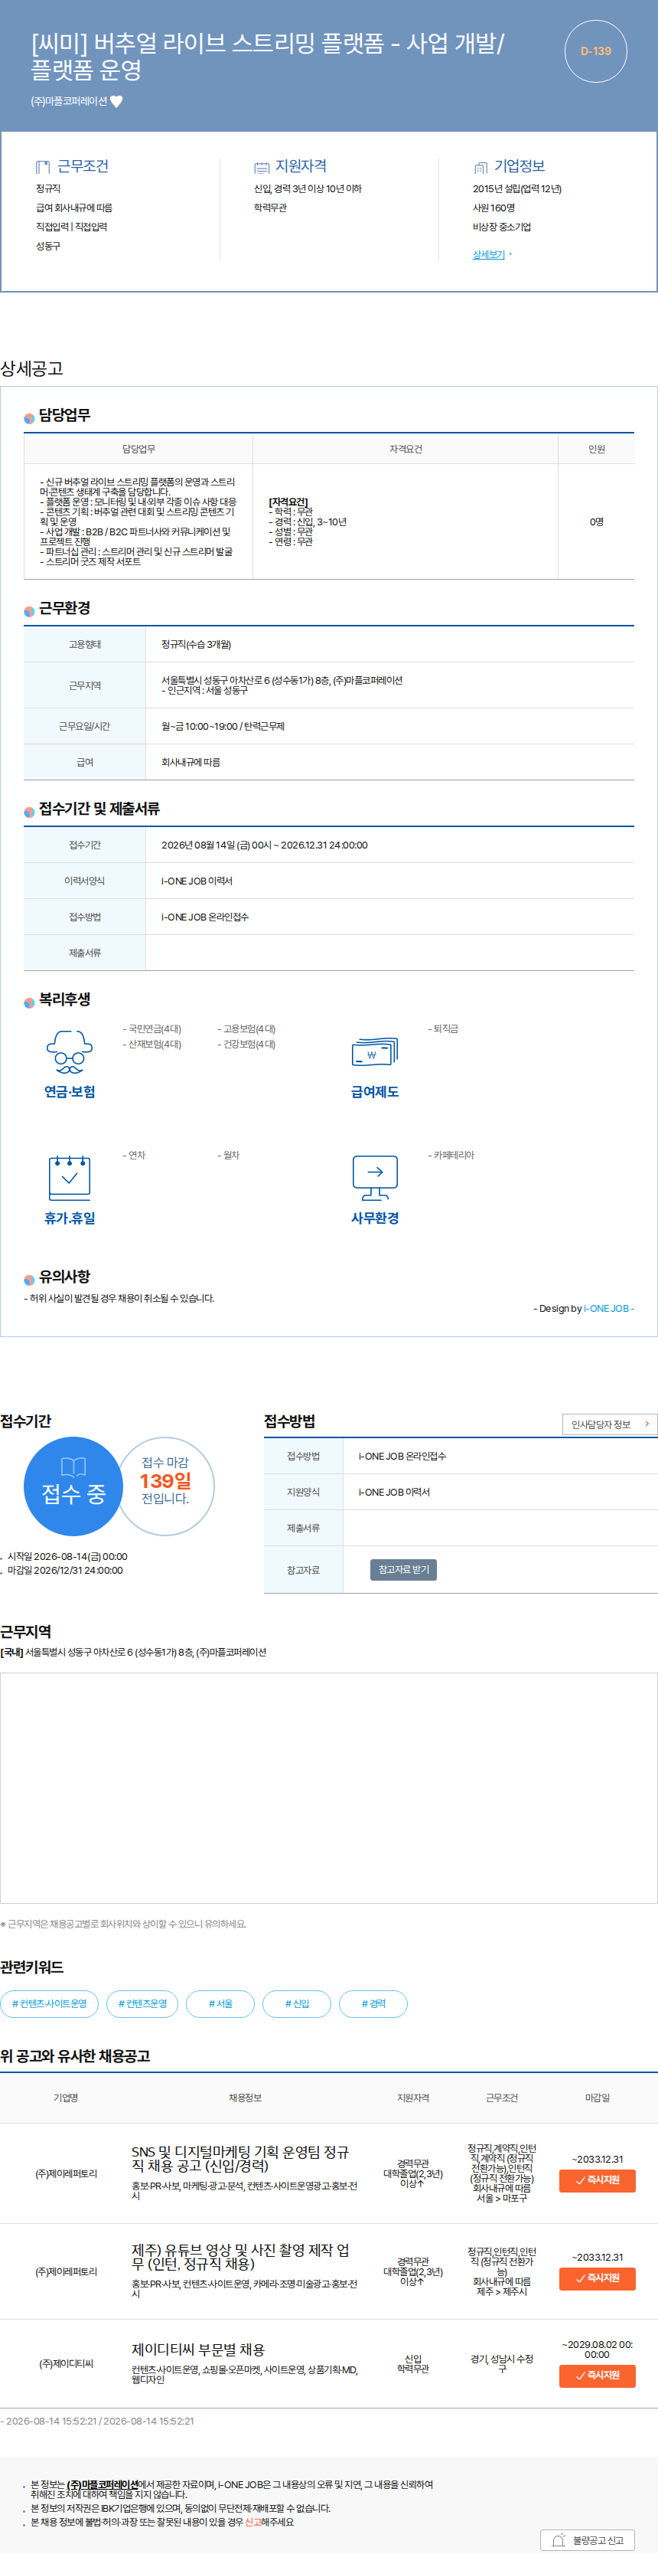Select the #경력 keyword tag
Screen dimensions: 658x2554
[x=373, y=2003]
